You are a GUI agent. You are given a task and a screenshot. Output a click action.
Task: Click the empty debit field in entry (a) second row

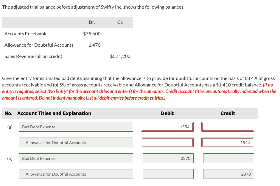[x=167, y=142]
